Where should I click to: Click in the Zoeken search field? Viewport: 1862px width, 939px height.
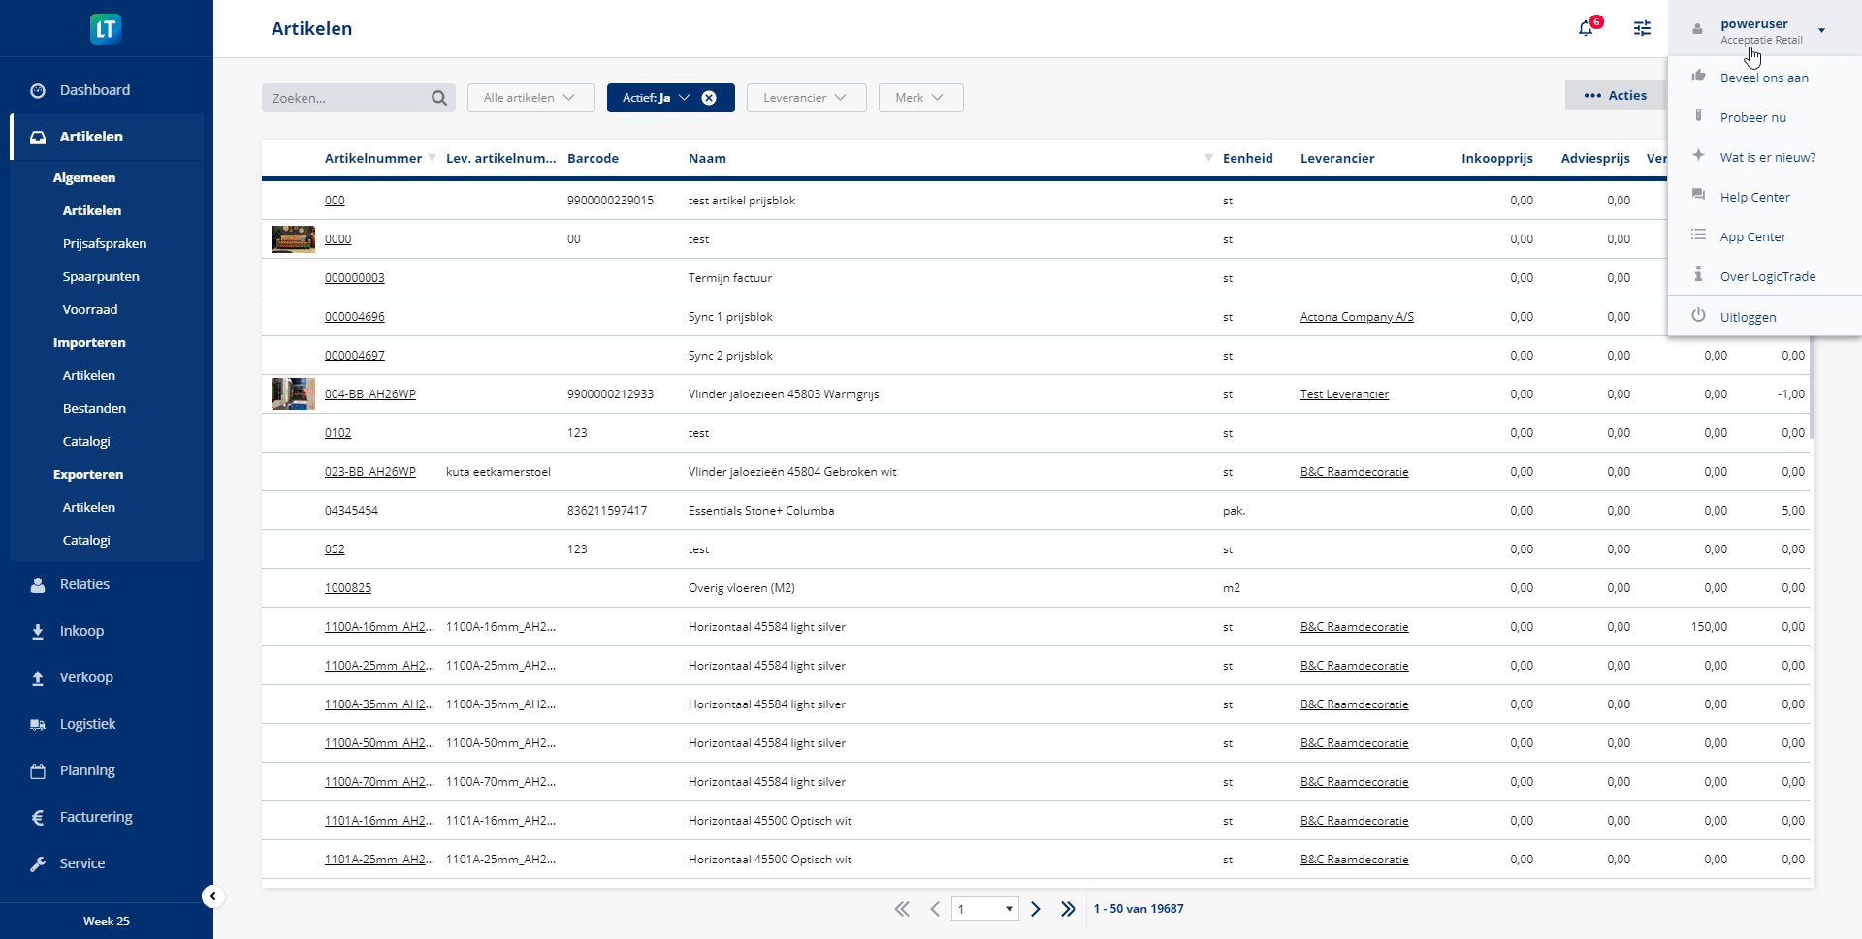point(344,98)
